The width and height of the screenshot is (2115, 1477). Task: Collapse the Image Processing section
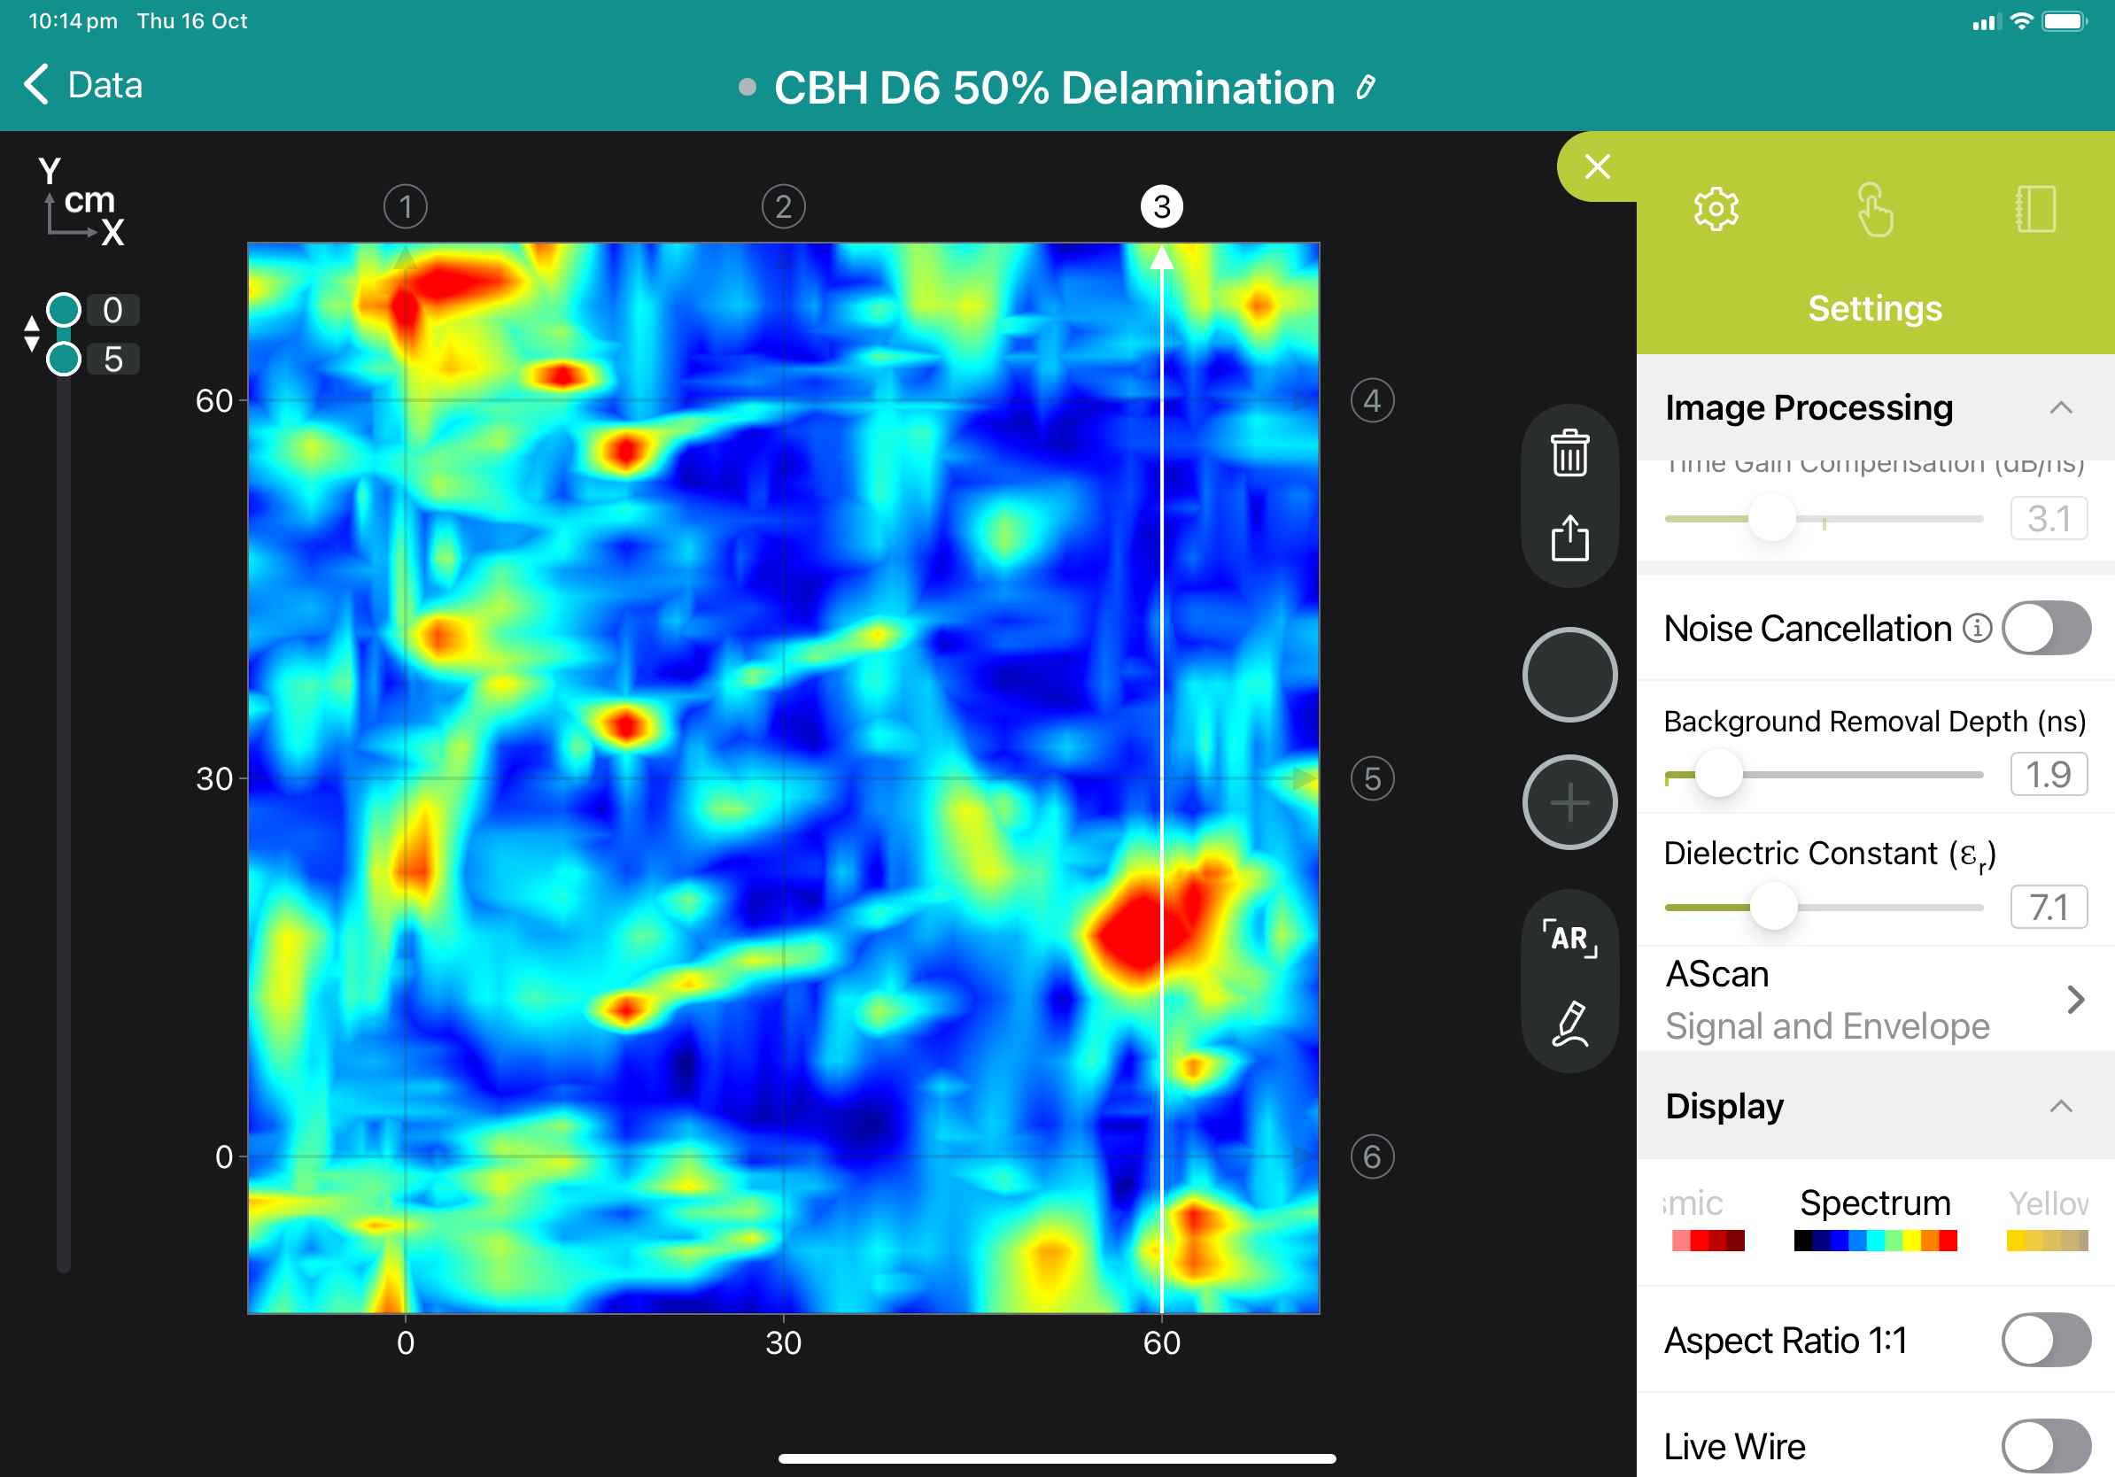pos(2060,408)
